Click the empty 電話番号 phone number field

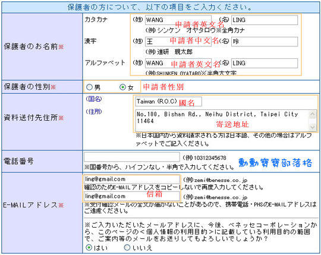(132, 157)
